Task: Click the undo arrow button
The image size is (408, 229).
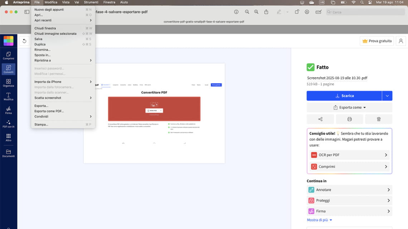Action: click(x=24, y=41)
